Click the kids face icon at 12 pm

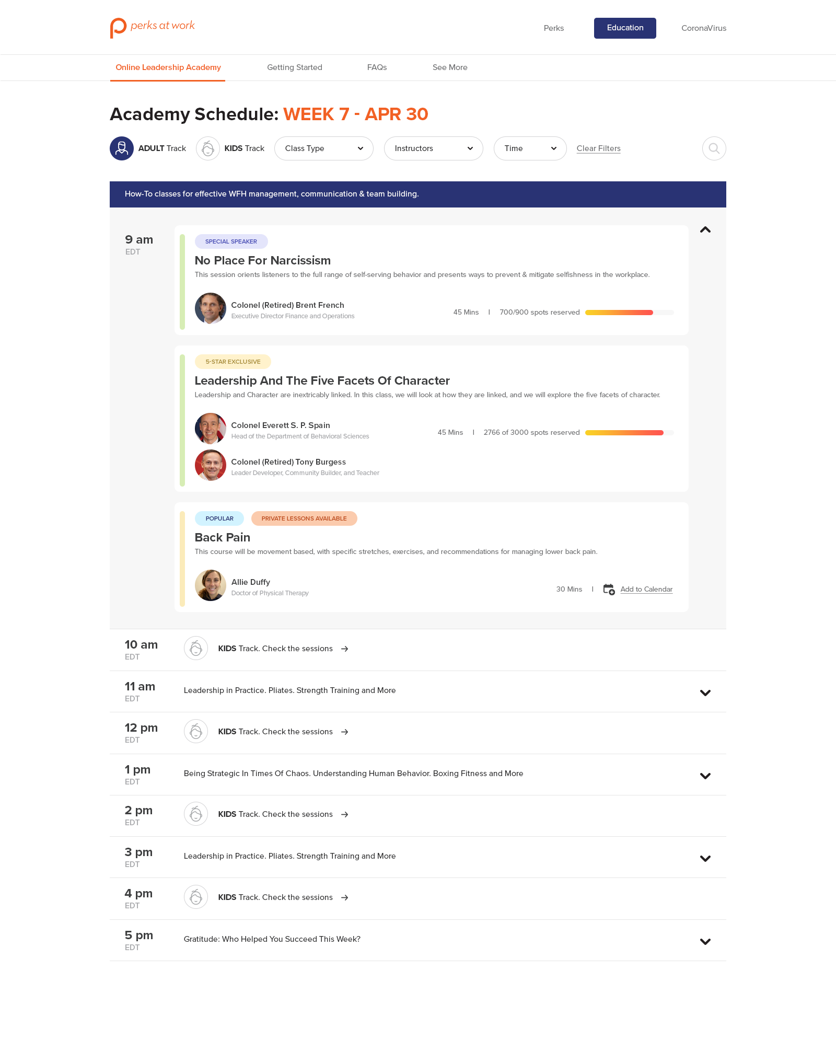(196, 732)
